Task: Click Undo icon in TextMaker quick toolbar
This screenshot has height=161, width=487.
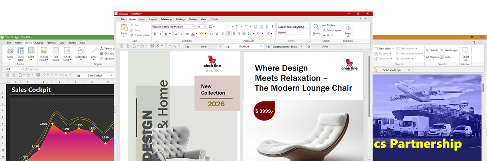Action: point(158,46)
